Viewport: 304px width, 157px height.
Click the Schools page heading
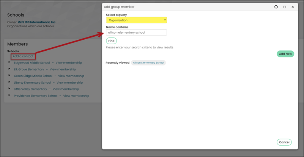coord(16,15)
